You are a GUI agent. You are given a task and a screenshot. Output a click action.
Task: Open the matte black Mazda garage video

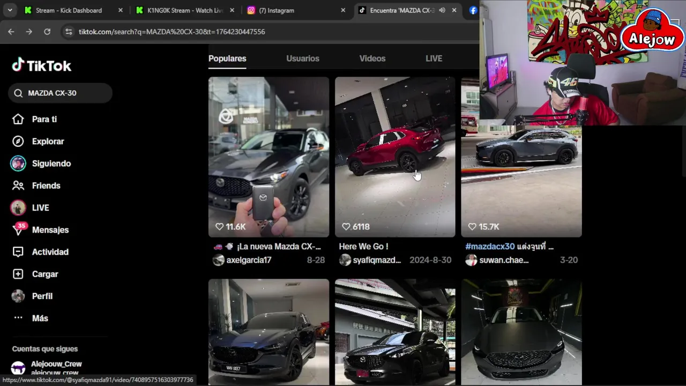point(521,332)
